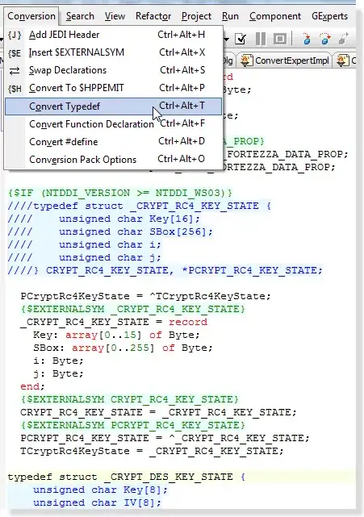Screen dimensions: 364x517
Task: Select Convert To $HPPEMIT entry
Action: tap(114, 88)
